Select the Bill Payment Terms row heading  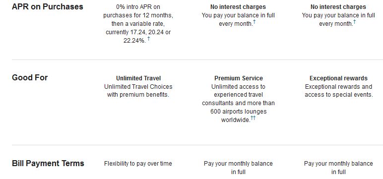click(x=48, y=163)
